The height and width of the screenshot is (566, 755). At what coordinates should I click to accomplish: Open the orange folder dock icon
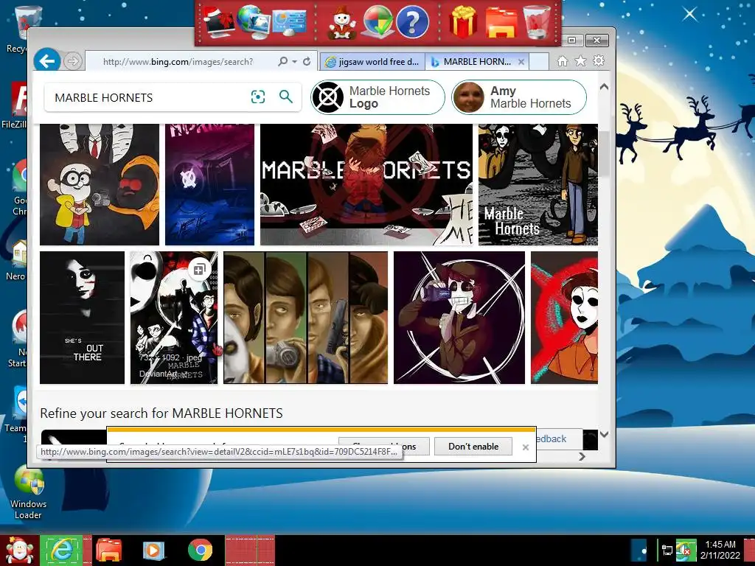click(501, 22)
